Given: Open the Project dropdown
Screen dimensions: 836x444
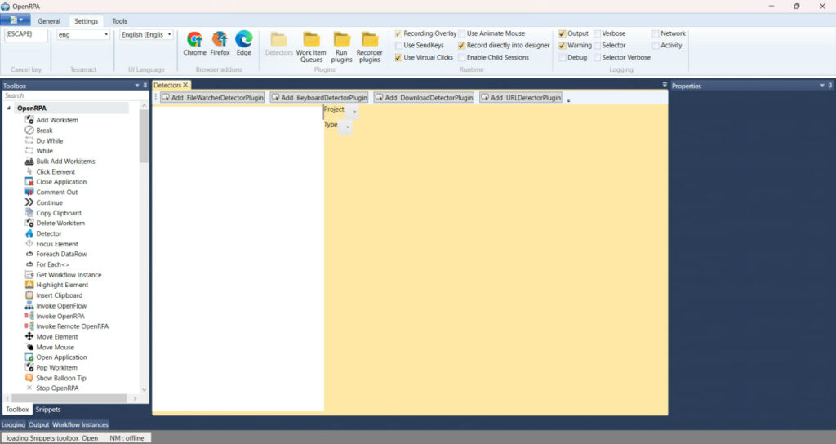Looking at the screenshot, I should tap(354, 111).
